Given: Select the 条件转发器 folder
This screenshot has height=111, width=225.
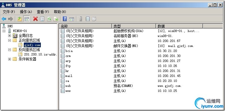Looking at the screenshot, I should pyautogui.click(x=27, y=59).
